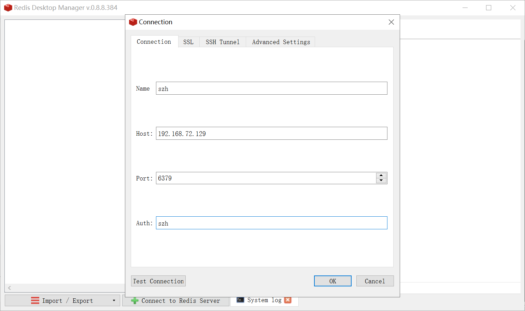Image resolution: width=525 pixels, height=311 pixels.
Task: Decrease port with down spinner arrow
Action: (x=381, y=180)
